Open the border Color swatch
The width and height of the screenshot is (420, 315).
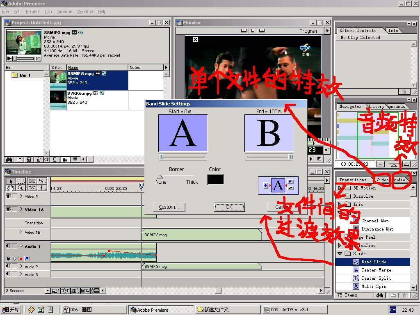(216, 180)
